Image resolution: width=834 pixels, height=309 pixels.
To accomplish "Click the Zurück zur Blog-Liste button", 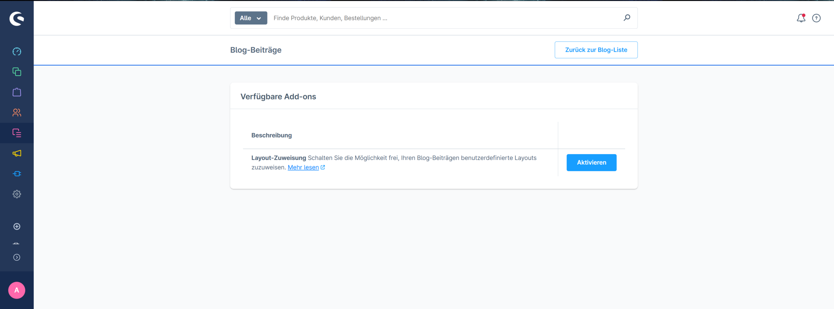I will (596, 50).
